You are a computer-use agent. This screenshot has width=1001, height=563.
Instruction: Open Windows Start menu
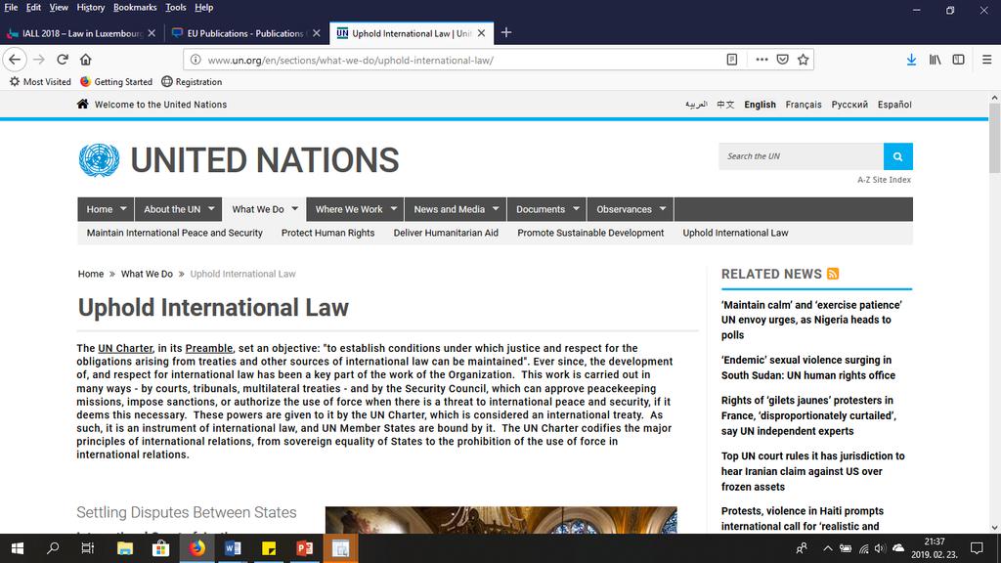[18, 548]
